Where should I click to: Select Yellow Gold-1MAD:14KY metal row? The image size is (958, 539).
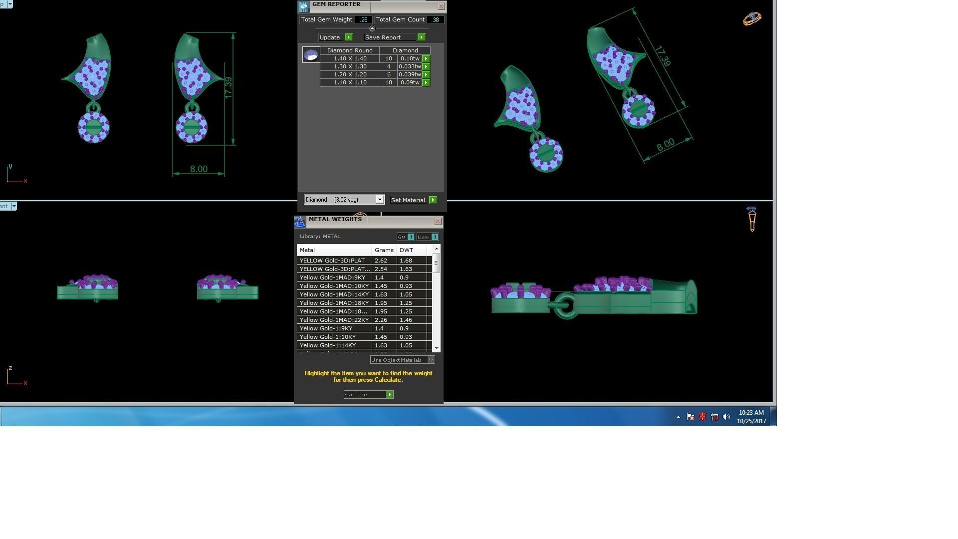tap(334, 294)
